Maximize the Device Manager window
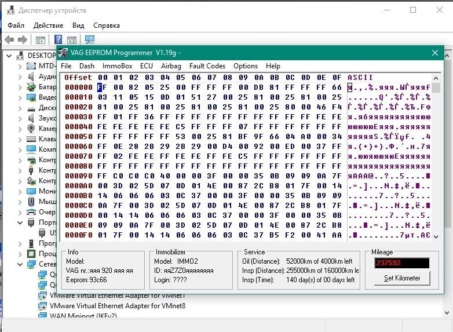The image size is (453, 332). pyautogui.click(x=413, y=10)
